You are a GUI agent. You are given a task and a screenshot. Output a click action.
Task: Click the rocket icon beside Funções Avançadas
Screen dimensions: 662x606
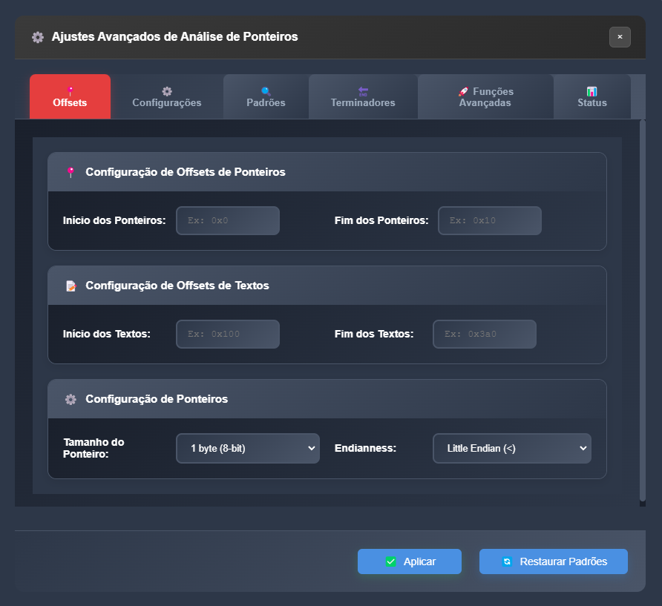(463, 92)
